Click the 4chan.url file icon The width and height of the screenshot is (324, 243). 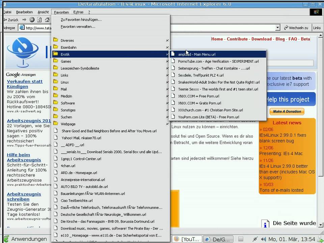pyautogui.click(x=56, y=165)
